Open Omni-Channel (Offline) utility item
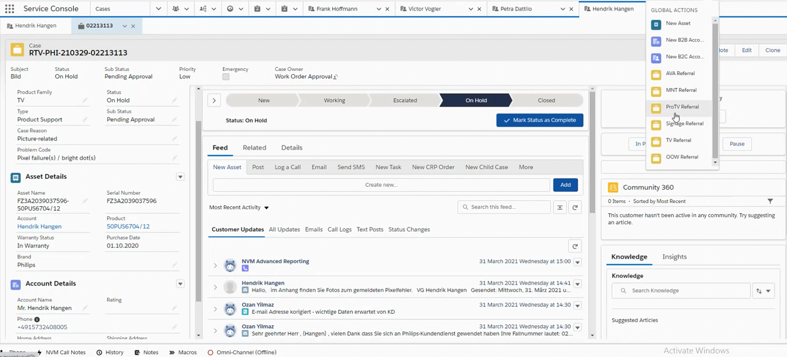Viewport: 787px width, 357px height. pos(242,352)
